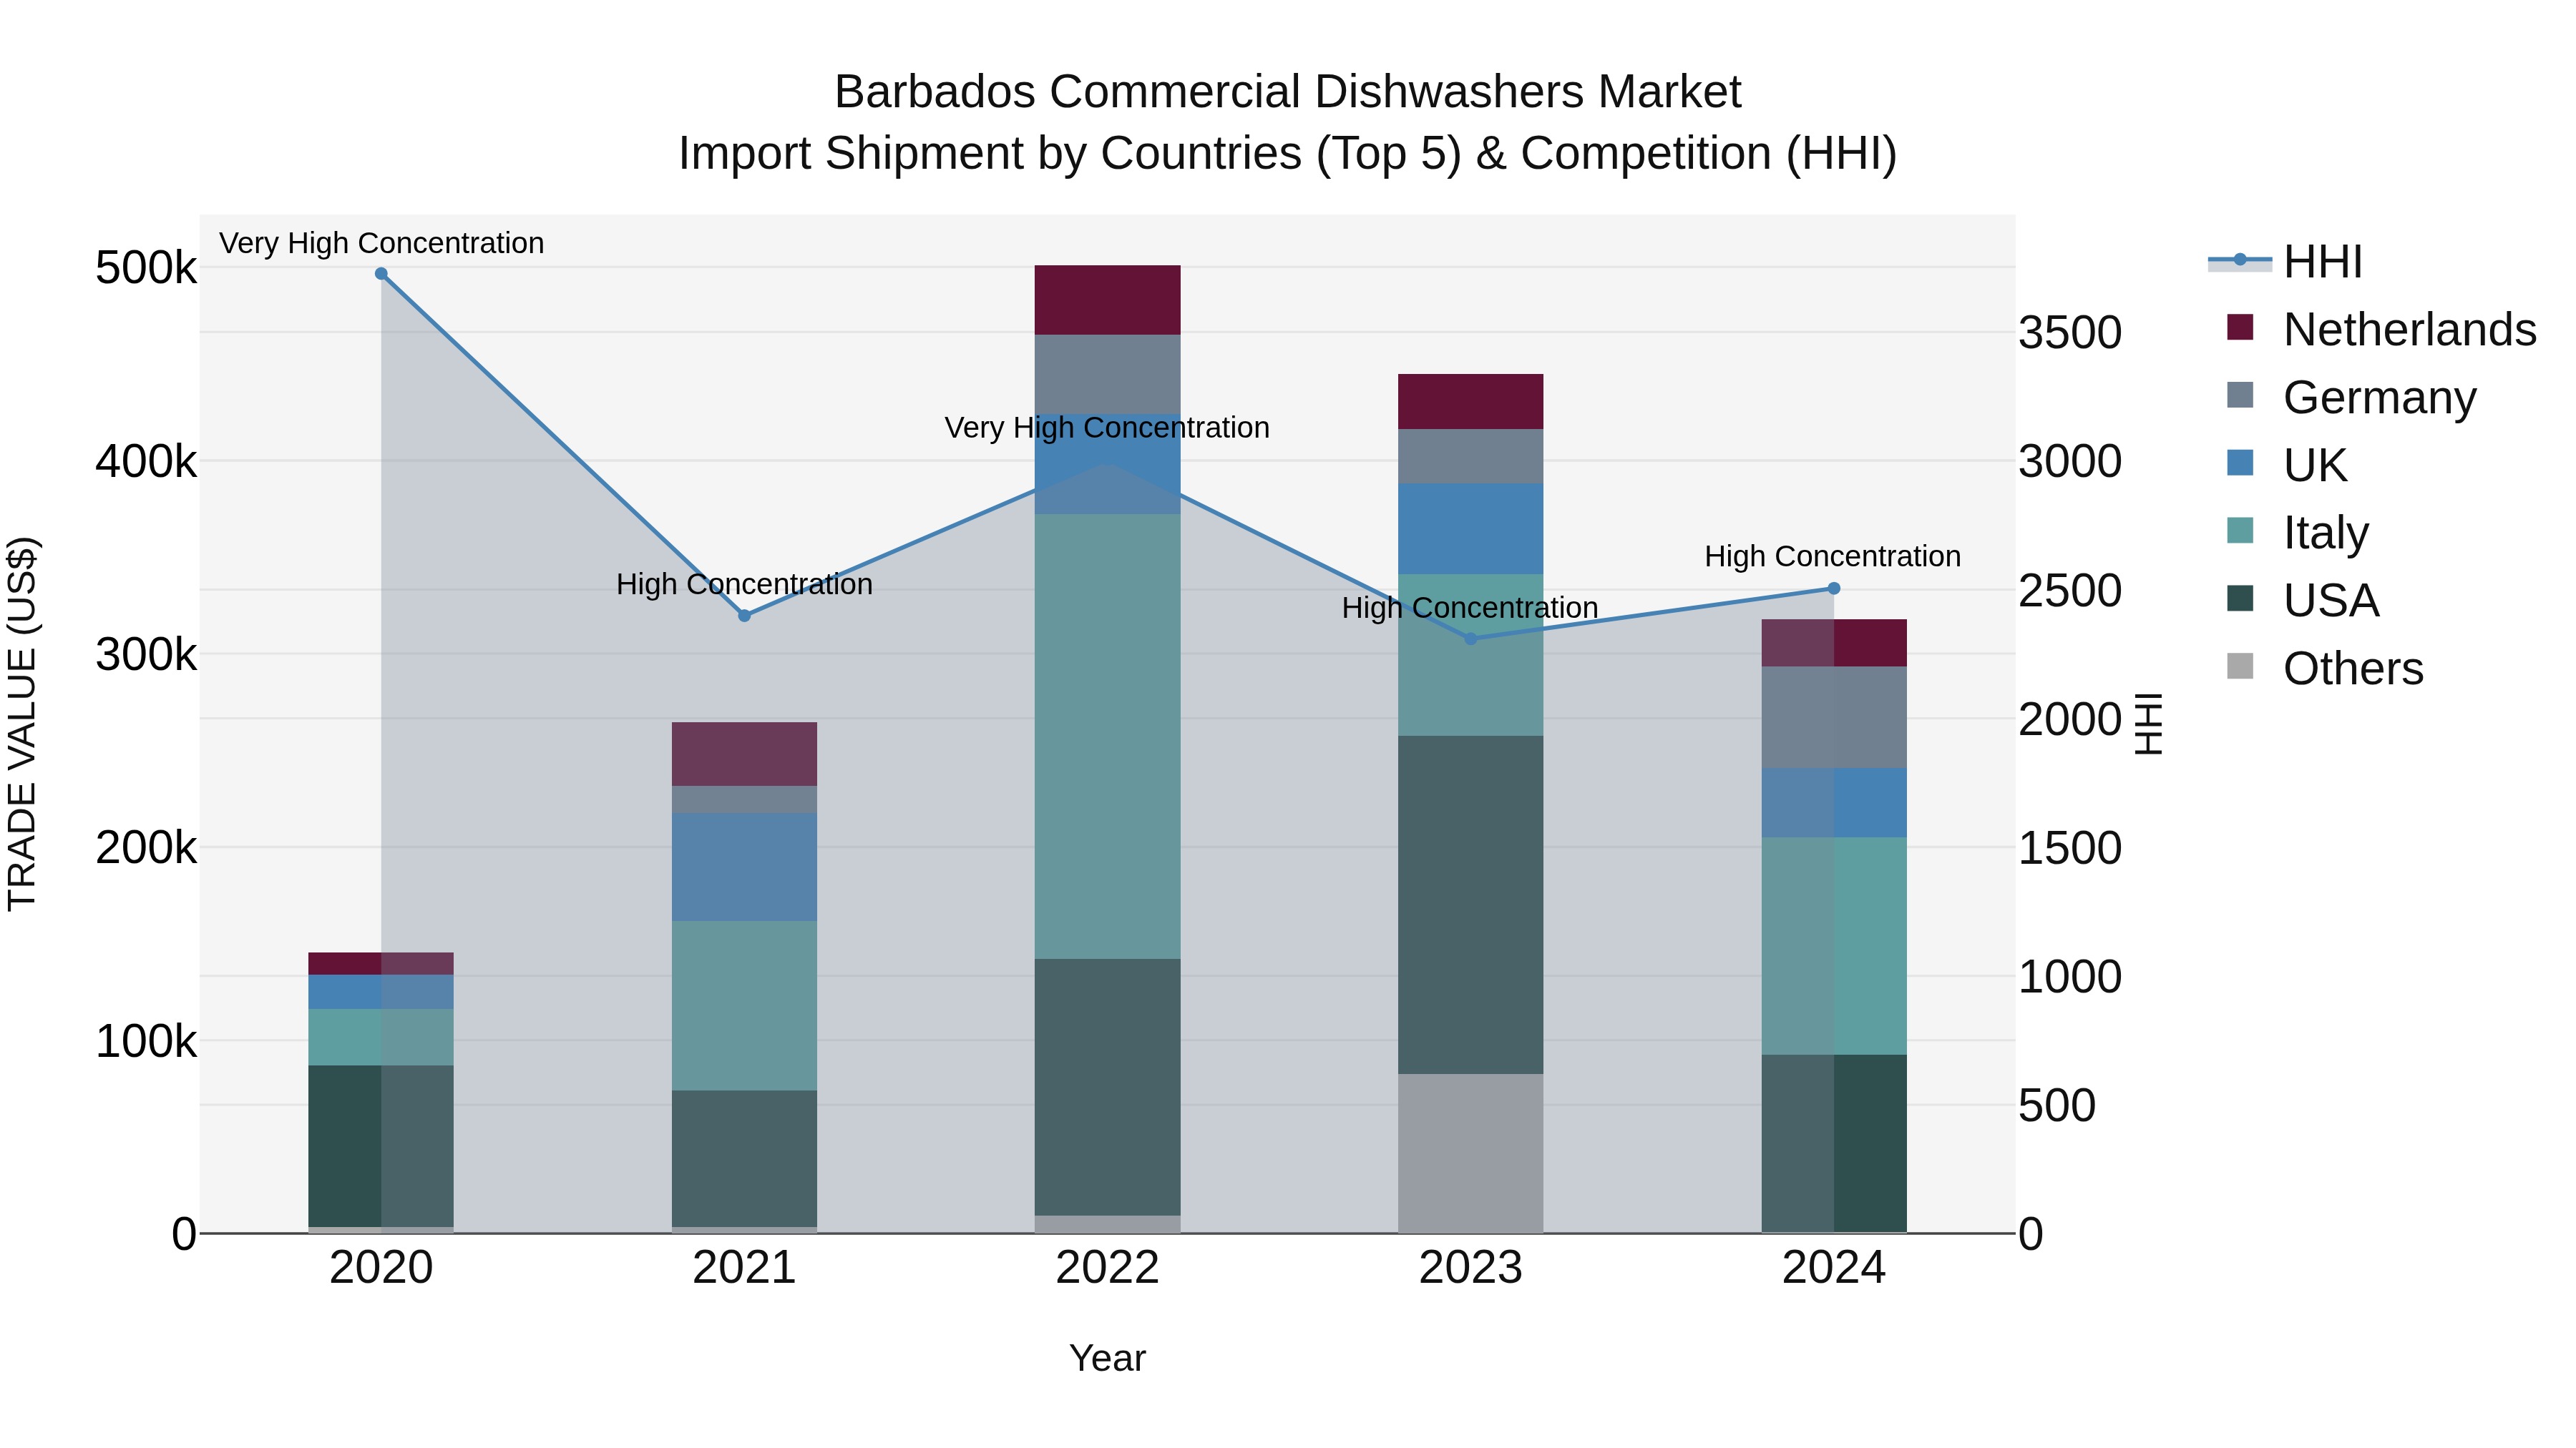Click the Netherlands maroon legend swatch
The image size is (2576, 1448).
tap(2240, 327)
